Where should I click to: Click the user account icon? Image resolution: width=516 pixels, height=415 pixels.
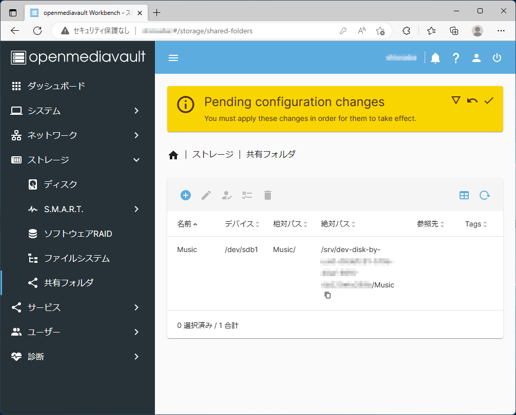tap(477, 58)
